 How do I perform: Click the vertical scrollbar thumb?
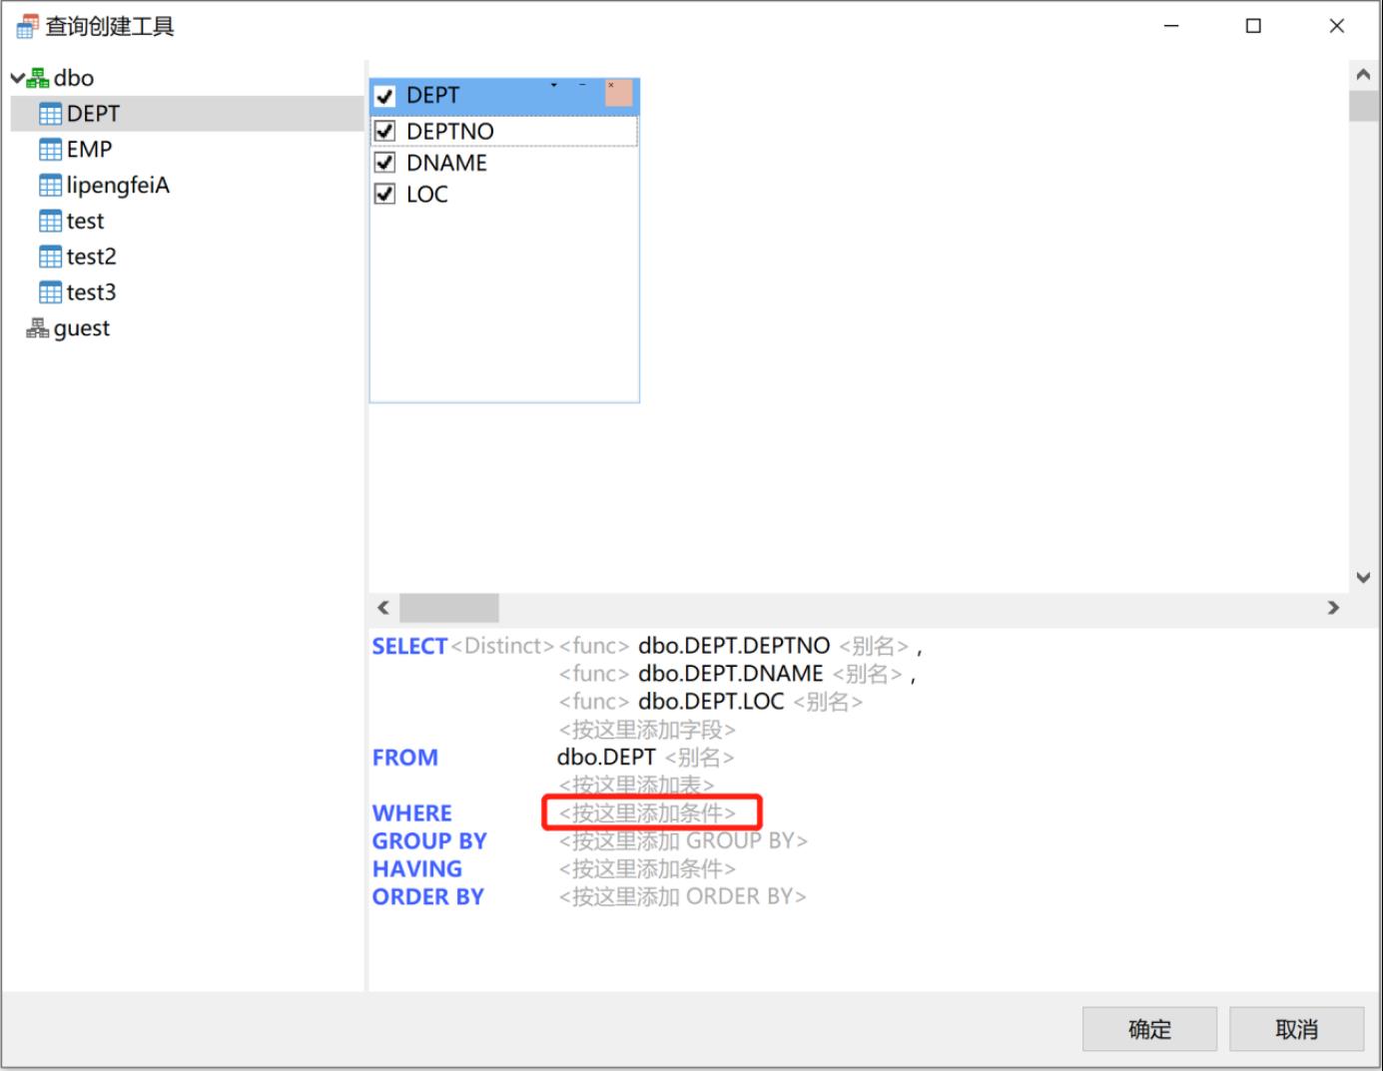pos(1363,106)
